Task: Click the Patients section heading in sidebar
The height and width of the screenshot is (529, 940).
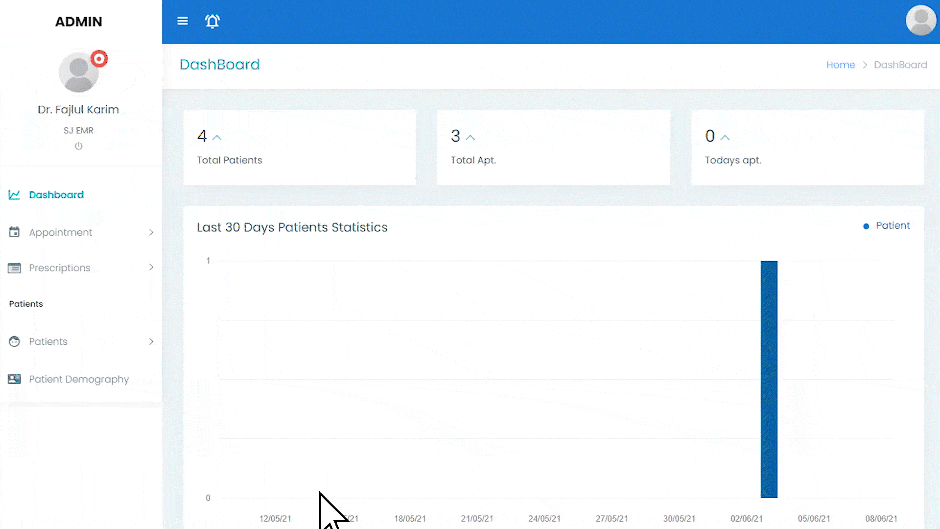Action: pyautogui.click(x=26, y=304)
